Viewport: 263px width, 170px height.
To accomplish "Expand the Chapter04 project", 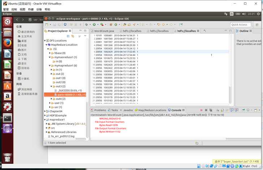I will [x=45, y=111].
